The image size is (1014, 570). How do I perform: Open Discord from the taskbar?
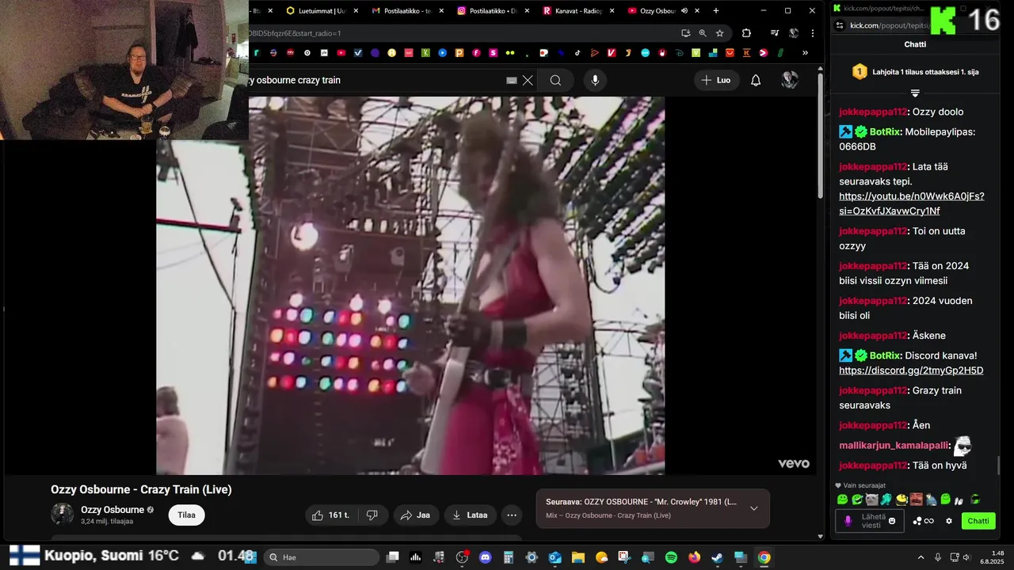click(486, 557)
